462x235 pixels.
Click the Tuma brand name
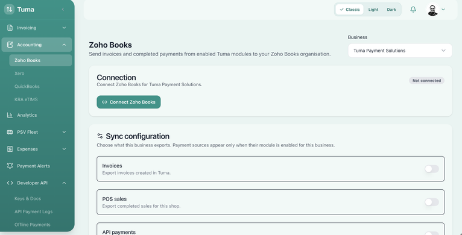[x=26, y=10]
